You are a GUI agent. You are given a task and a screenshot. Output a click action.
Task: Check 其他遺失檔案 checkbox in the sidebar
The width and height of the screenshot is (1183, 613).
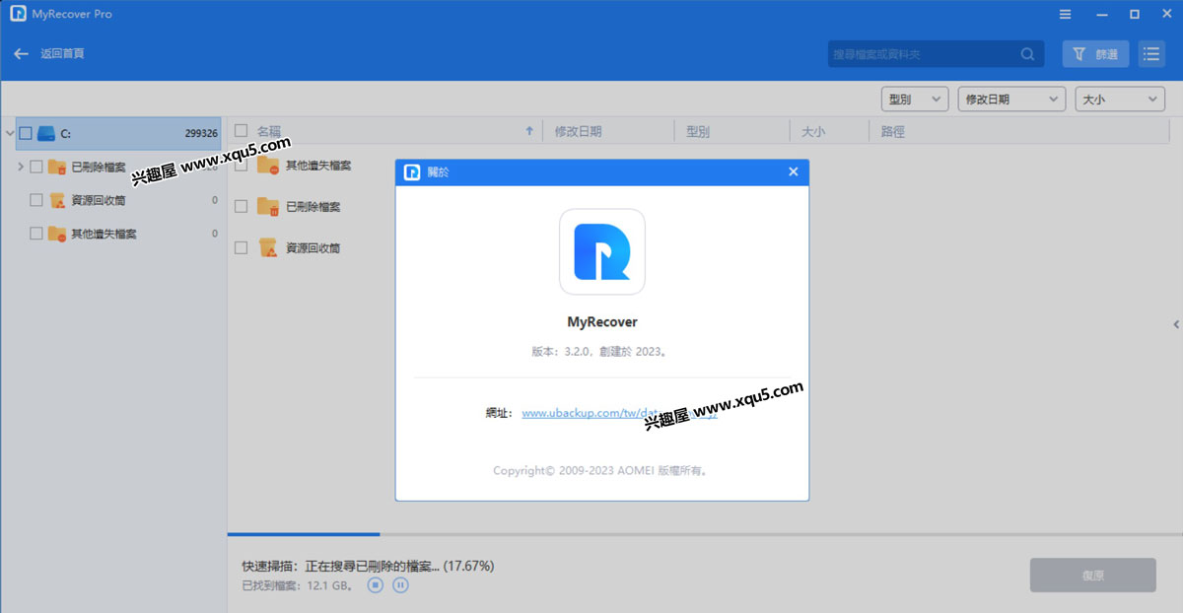point(36,234)
